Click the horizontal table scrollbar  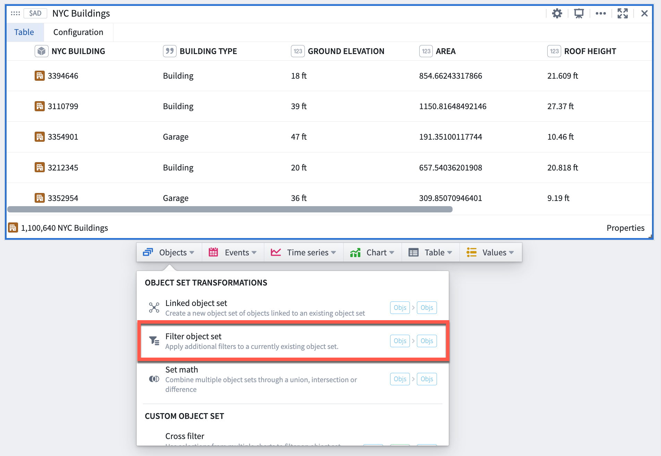tap(230, 209)
